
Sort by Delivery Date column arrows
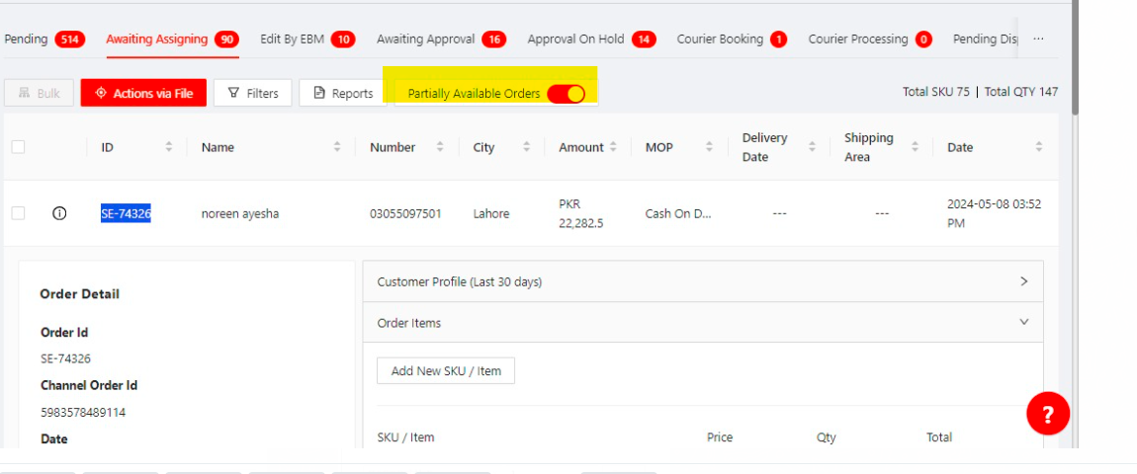[811, 147]
